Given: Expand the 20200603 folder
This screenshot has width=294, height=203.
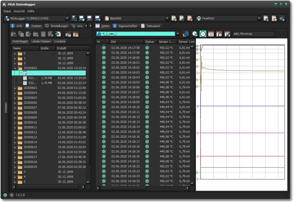Looking at the screenshot, I should click(x=15, y=88).
